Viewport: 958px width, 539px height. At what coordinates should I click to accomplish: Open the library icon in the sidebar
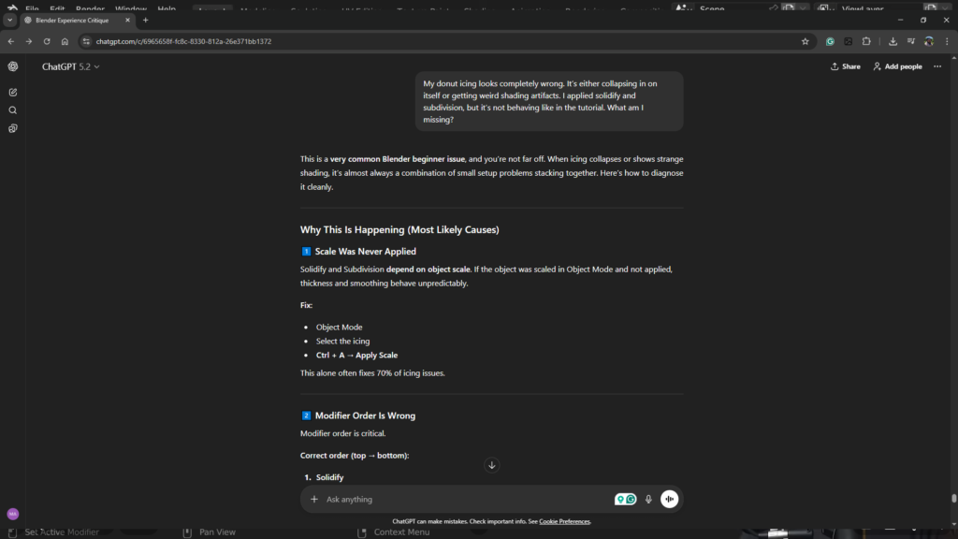tap(12, 127)
